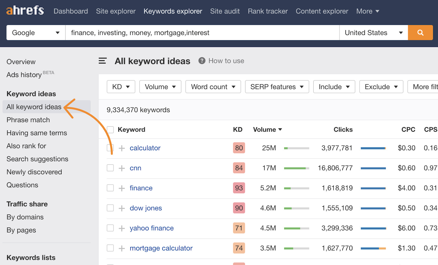The height and width of the screenshot is (265, 438).
Task: Check the checkbox for dow jones
Action: (x=110, y=208)
